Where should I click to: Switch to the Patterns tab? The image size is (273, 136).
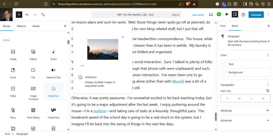(21, 26)
